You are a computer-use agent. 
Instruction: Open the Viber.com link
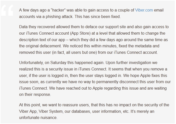[144, 10]
